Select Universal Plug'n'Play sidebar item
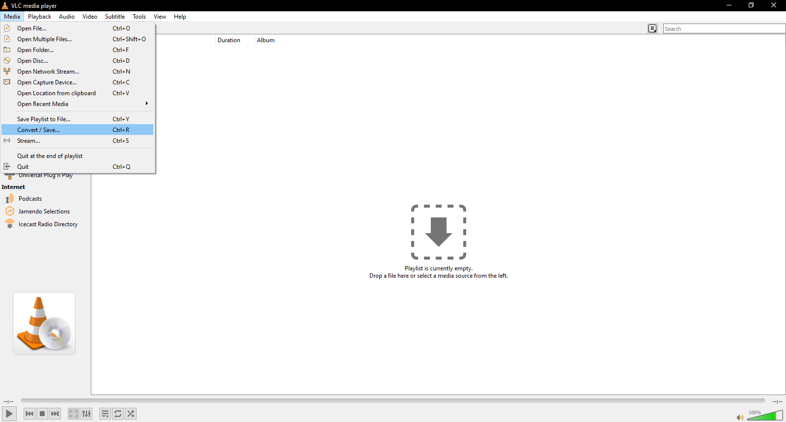The image size is (786, 422). [x=45, y=176]
